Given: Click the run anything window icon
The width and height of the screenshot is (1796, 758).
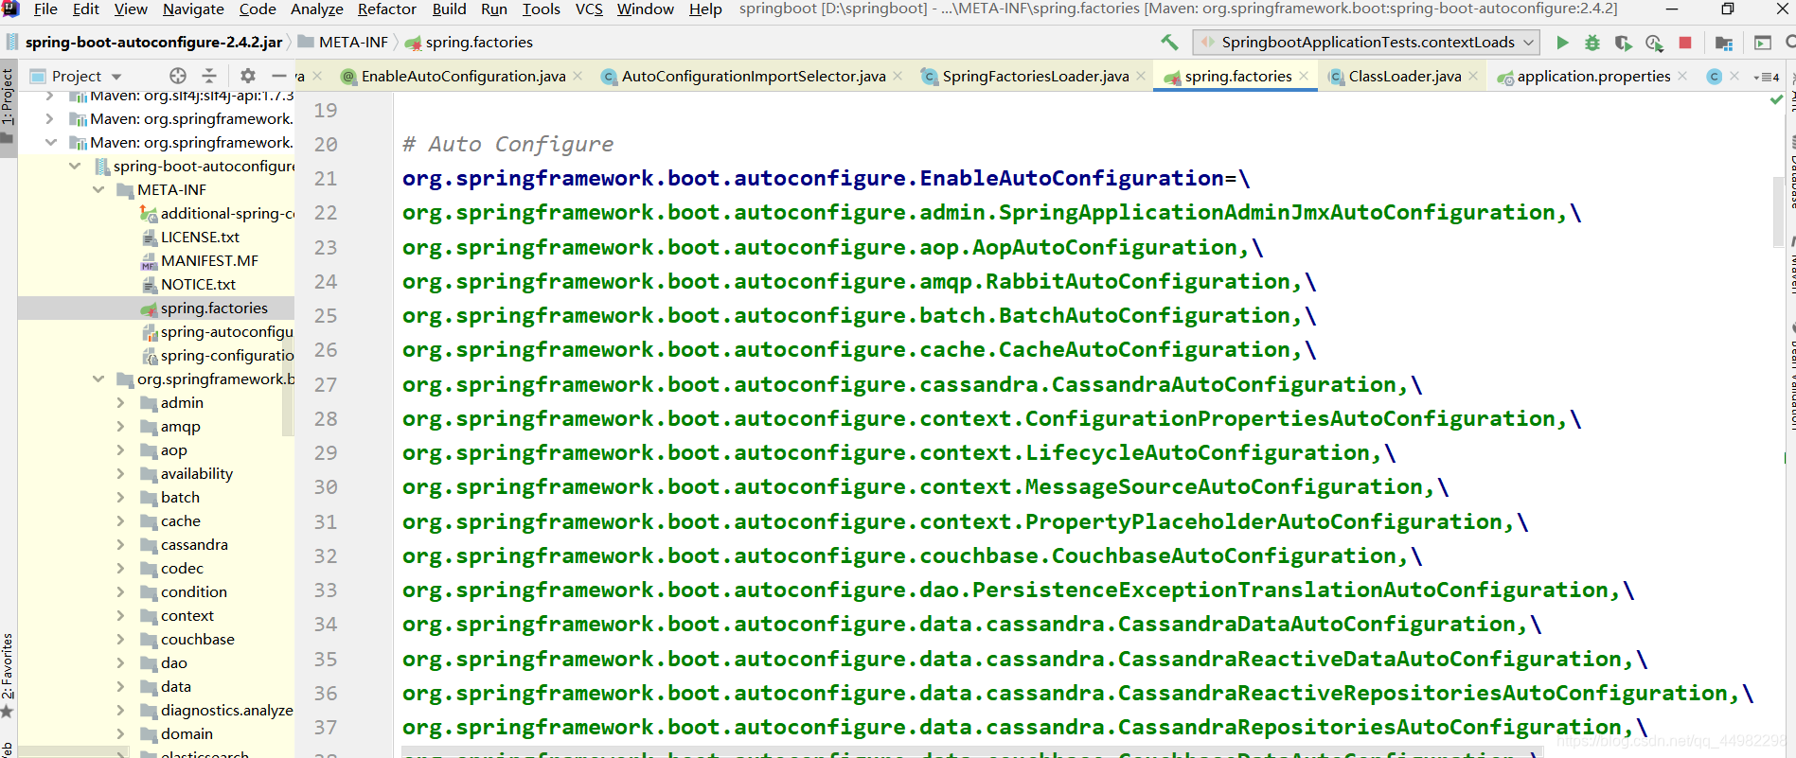Looking at the screenshot, I should click(x=1763, y=43).
